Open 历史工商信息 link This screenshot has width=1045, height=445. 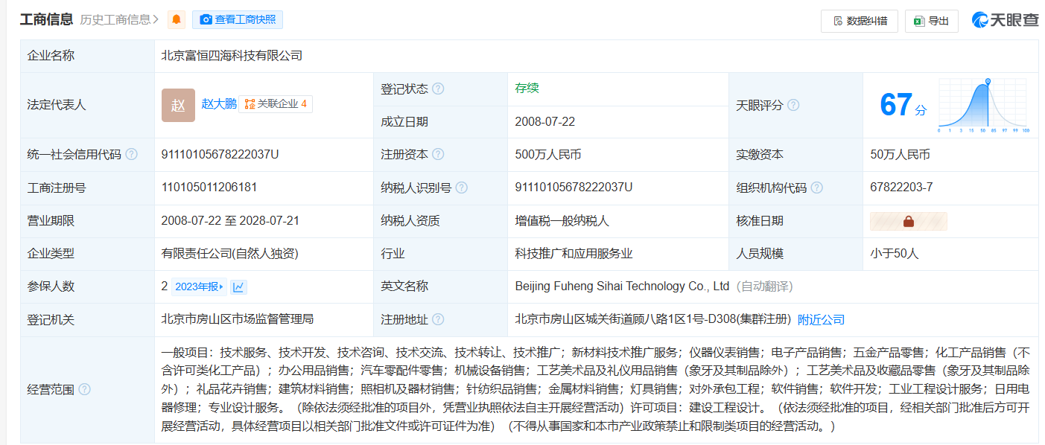pyautogui.click(x=120, y=20)
